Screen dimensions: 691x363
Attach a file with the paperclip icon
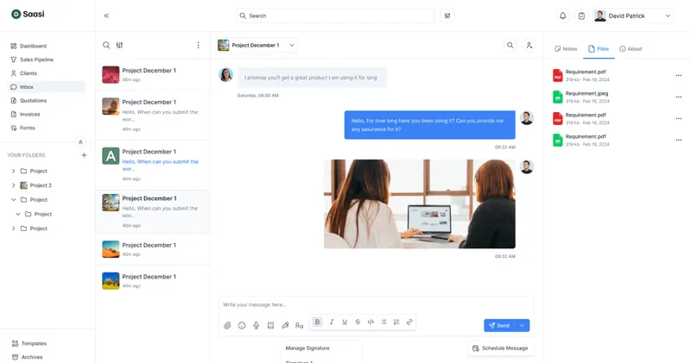click(x=227, y=326)
